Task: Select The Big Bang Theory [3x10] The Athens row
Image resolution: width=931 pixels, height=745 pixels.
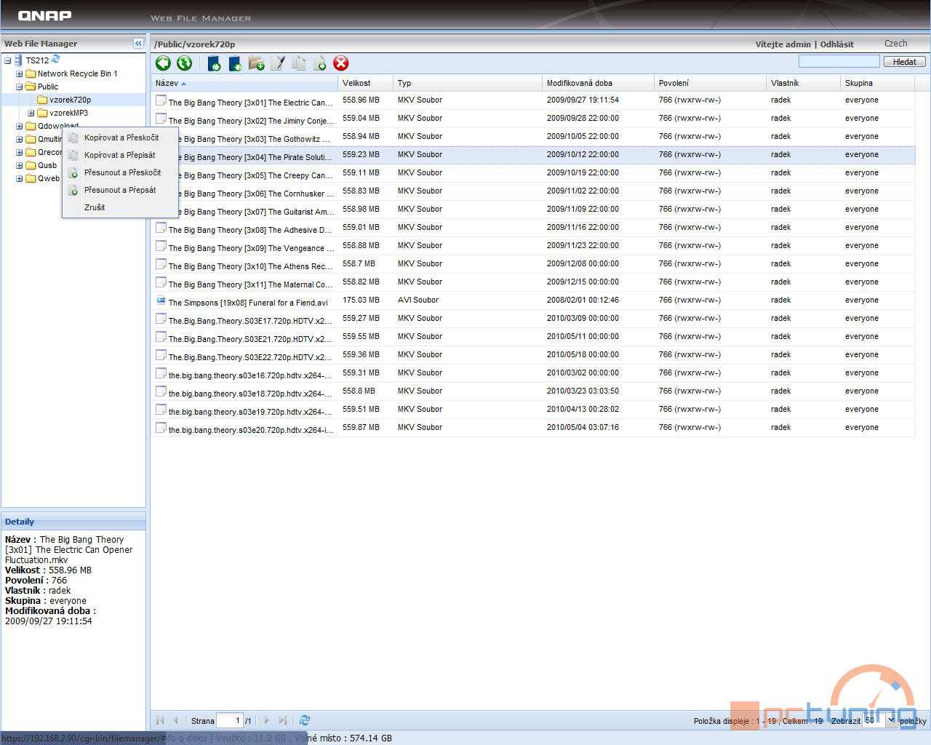Action: 532,264
